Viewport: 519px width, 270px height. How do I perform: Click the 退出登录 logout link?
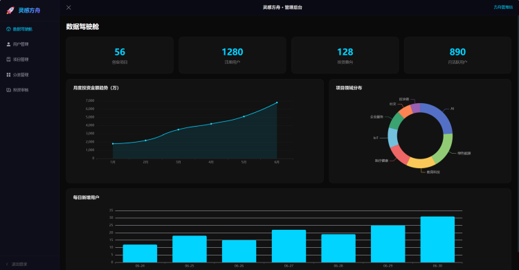(19, 264)
